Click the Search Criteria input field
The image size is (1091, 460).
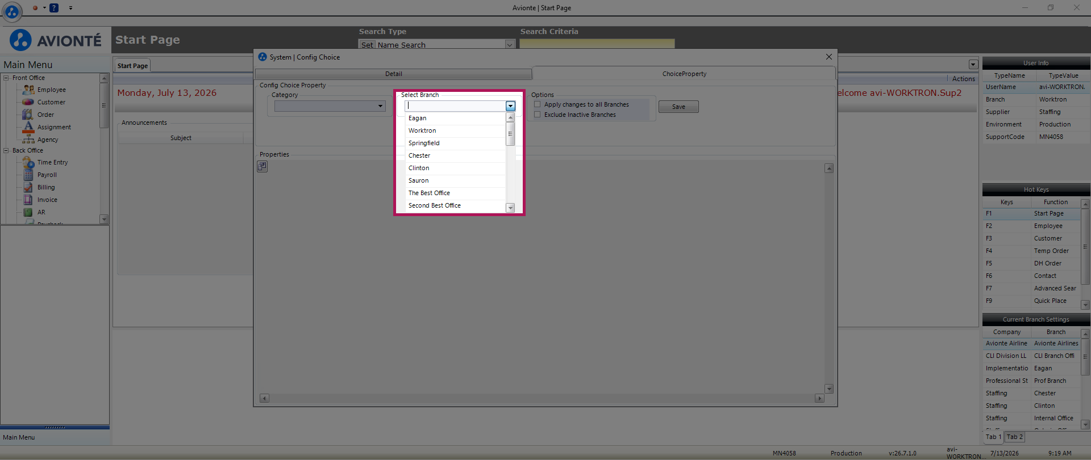coord(597,44)
